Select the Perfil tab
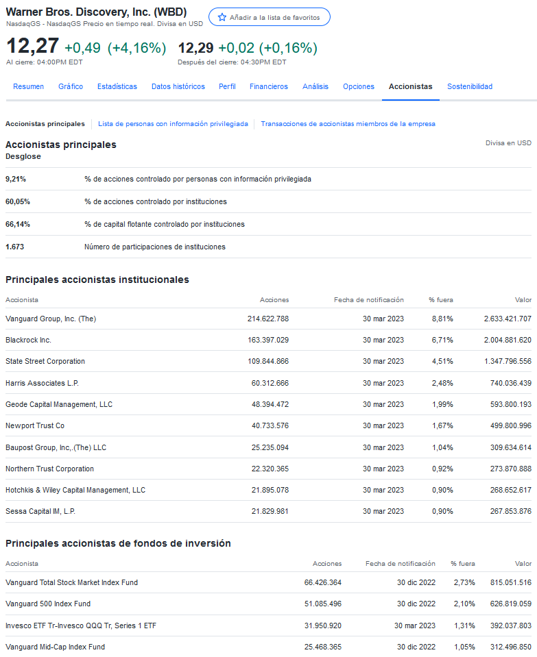 click(227, 86)
